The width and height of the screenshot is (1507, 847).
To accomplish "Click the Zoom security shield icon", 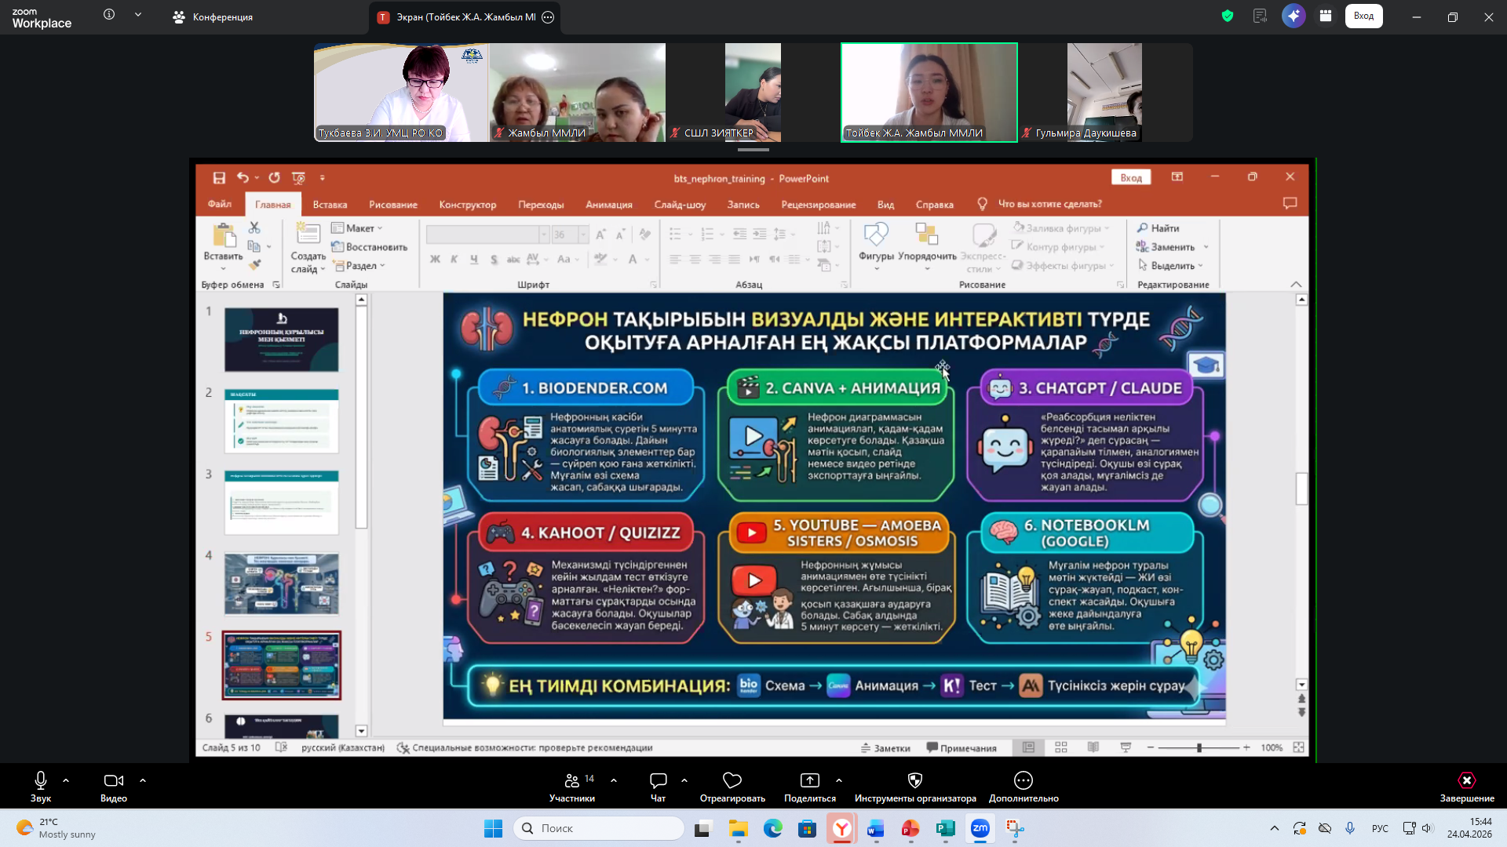I will (1228, 16).
